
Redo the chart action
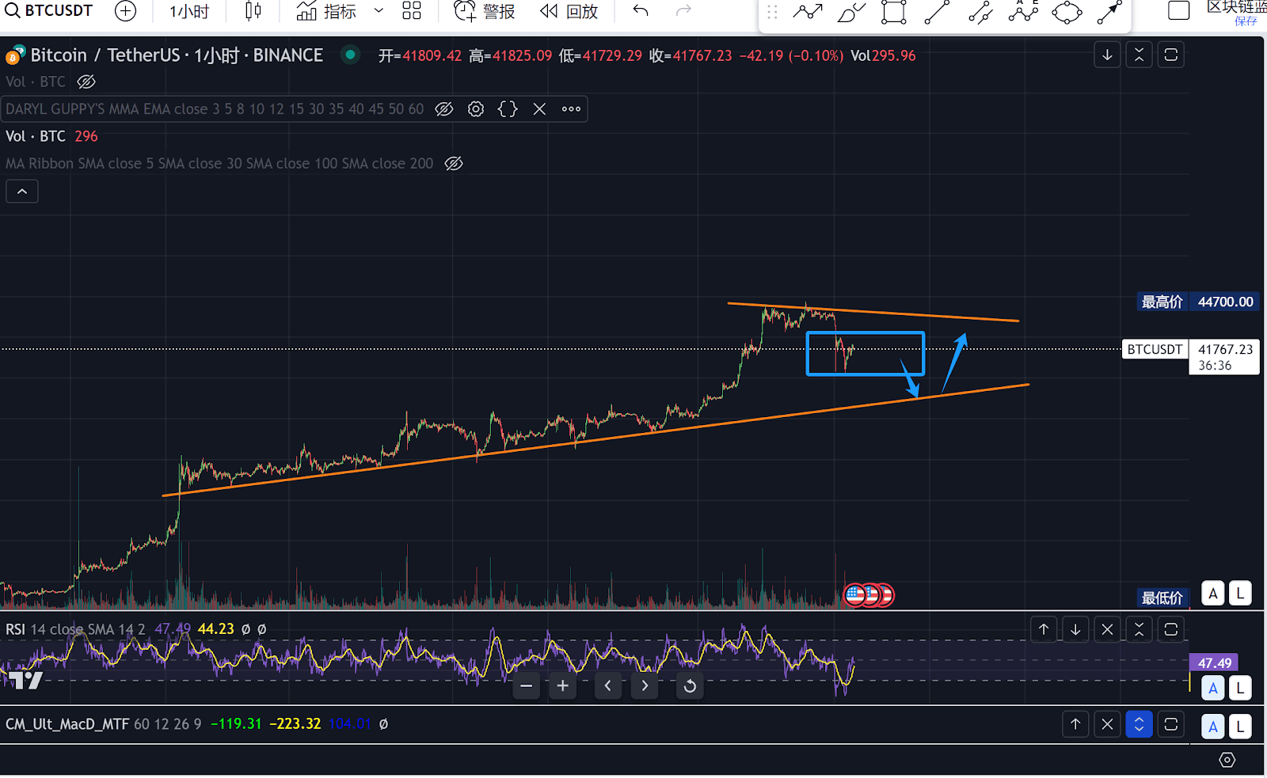[683, 11]
